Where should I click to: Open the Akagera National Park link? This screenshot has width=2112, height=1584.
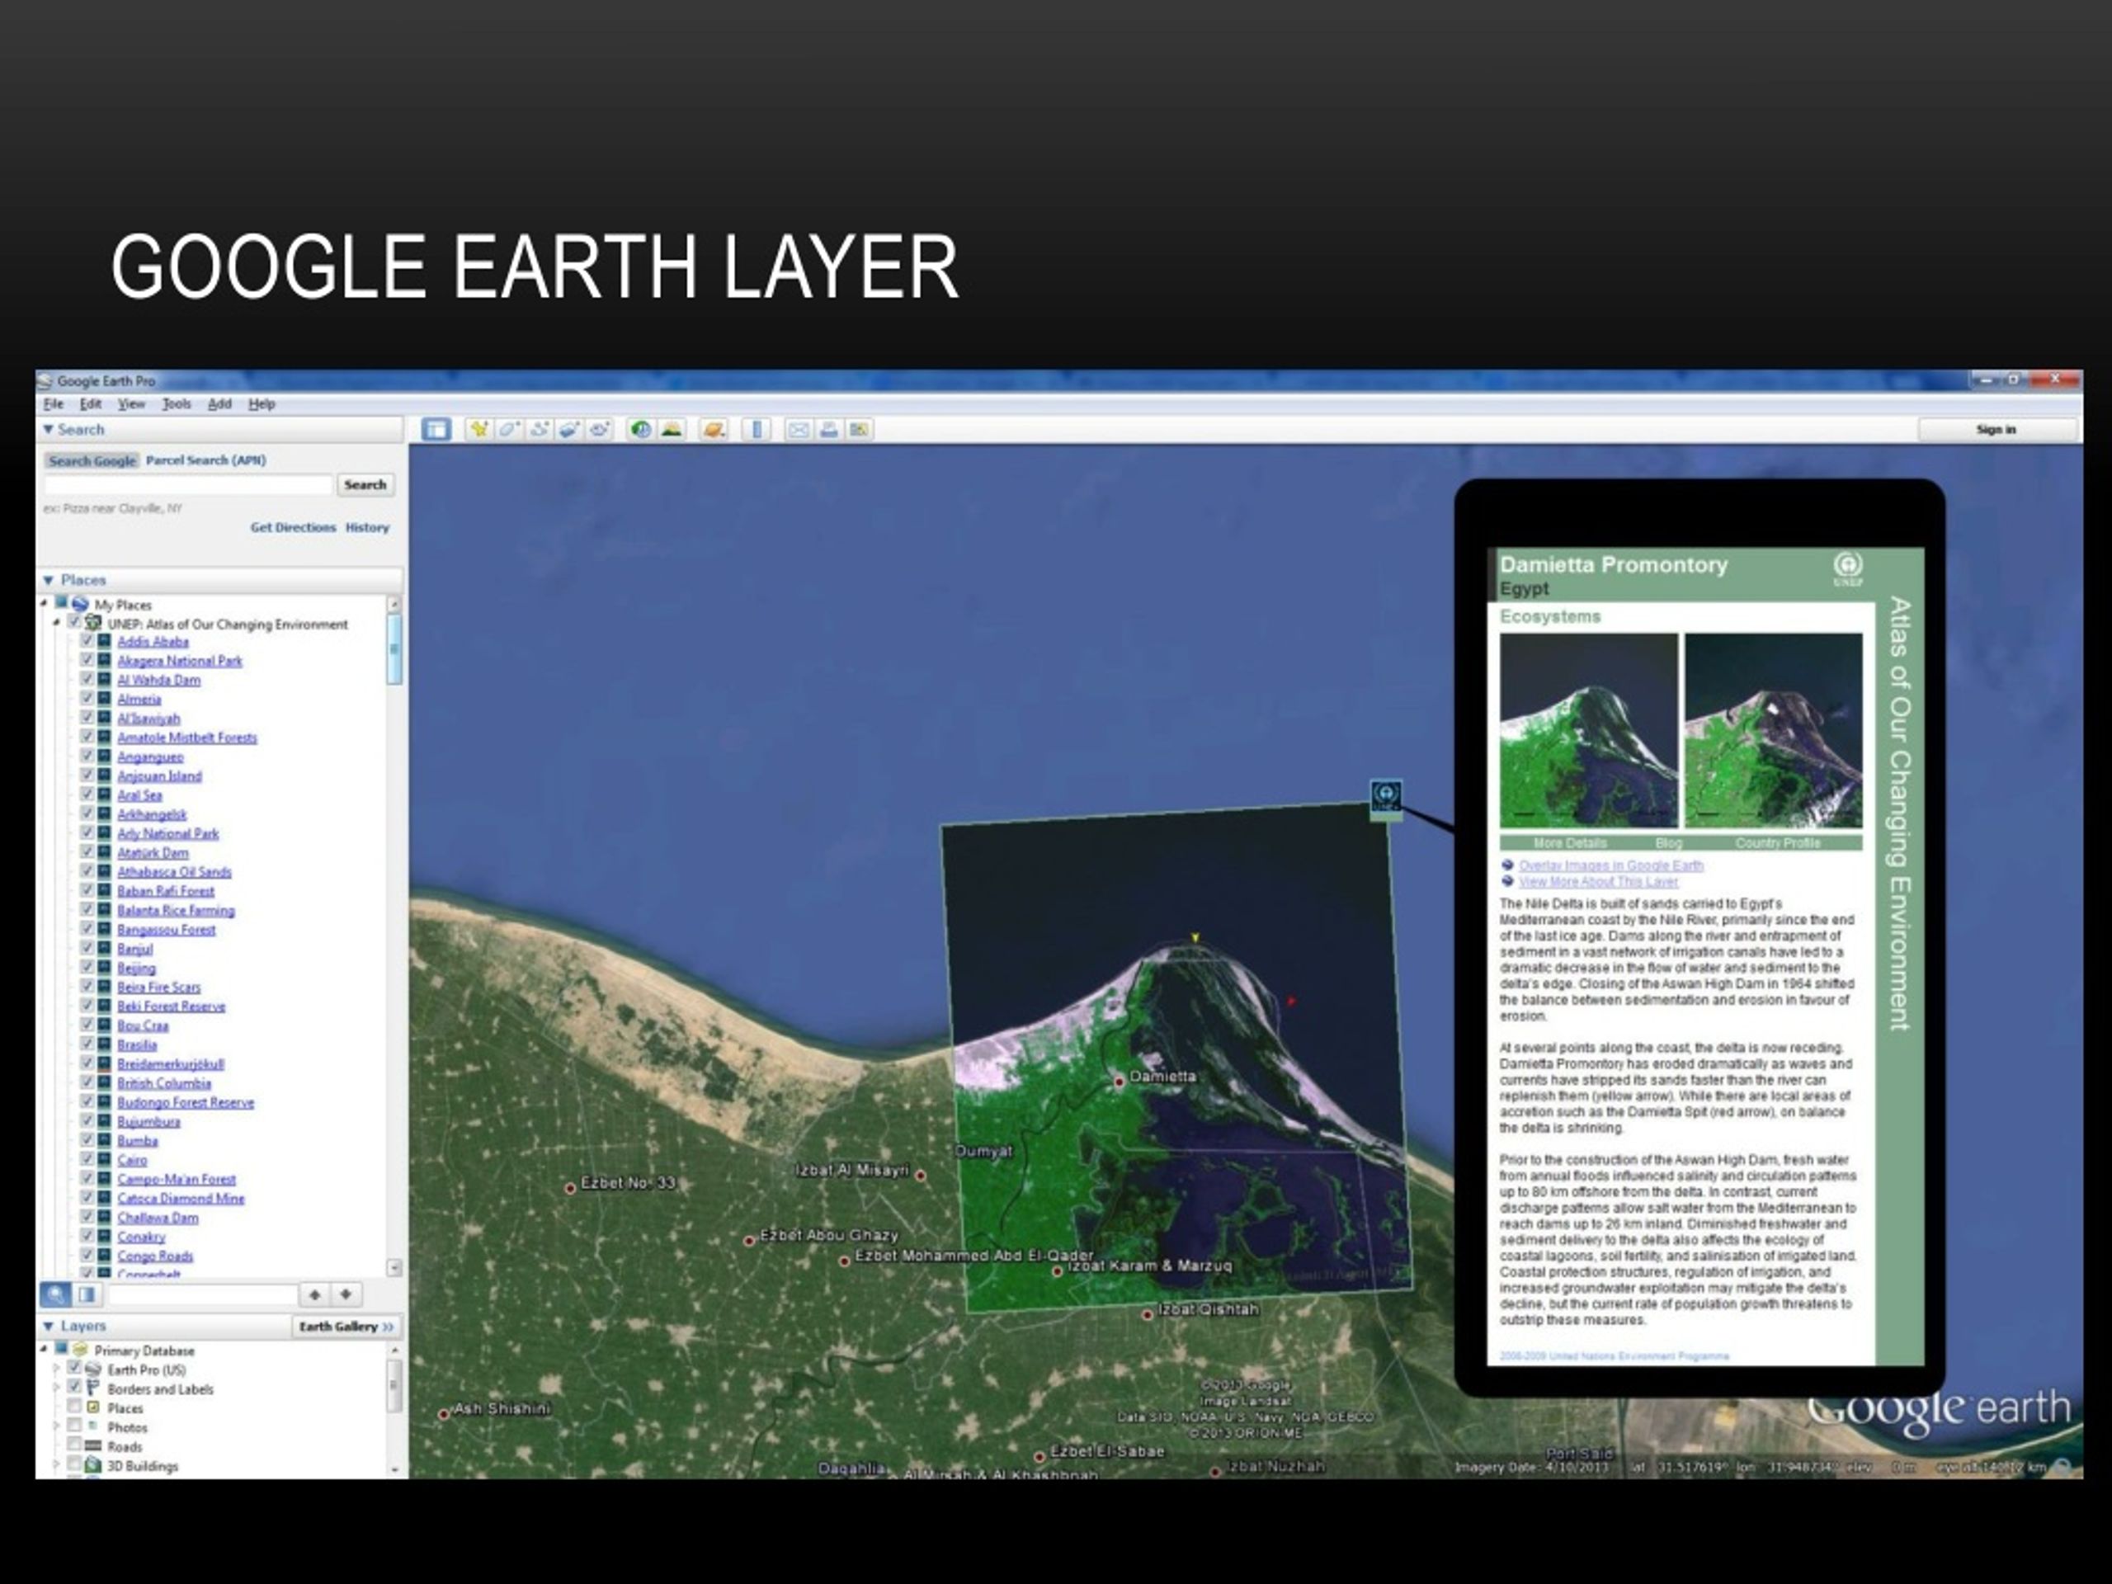180,661
